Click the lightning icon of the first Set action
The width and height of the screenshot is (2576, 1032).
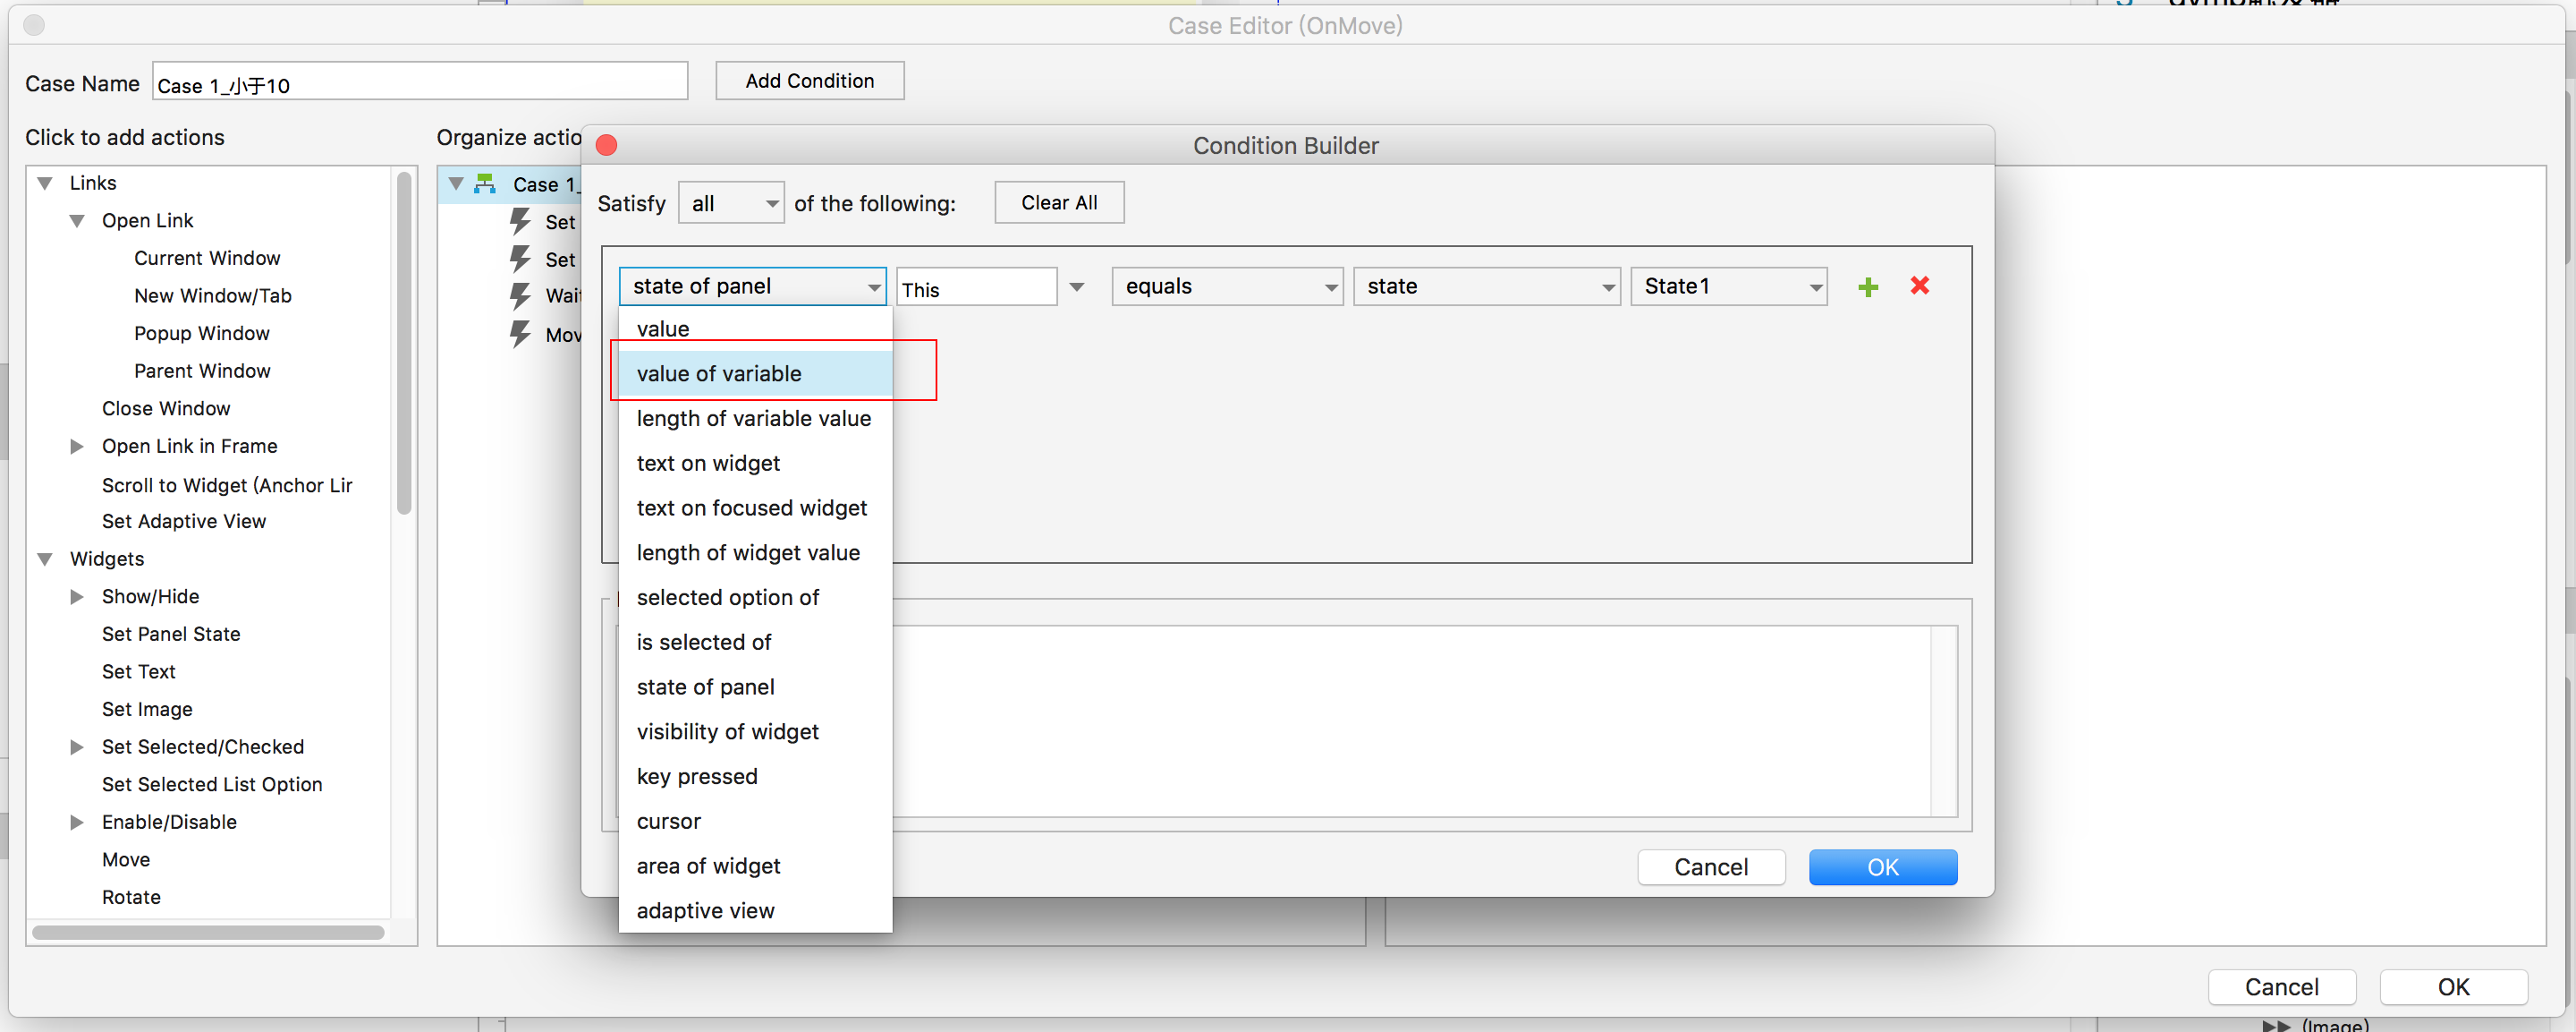520,221
